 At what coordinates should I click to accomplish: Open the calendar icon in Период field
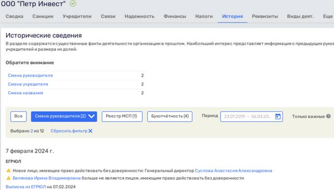pos(278,116)
